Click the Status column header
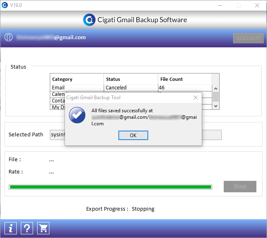This screenshot has width=267, height=238. tap(131, 79)
